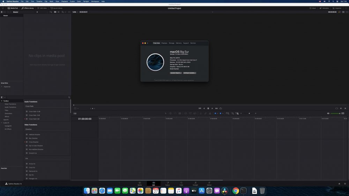Zoom in timeline with plus button
This screenshot has height=196, width=349.
[x=255, y=113]
